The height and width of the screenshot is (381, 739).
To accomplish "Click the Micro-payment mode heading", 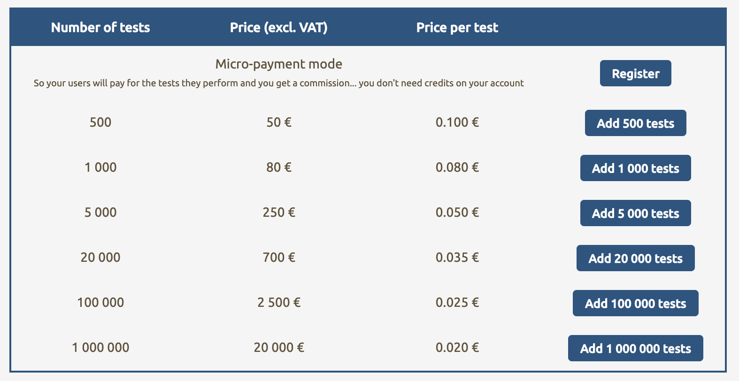I will pos(279,64).
